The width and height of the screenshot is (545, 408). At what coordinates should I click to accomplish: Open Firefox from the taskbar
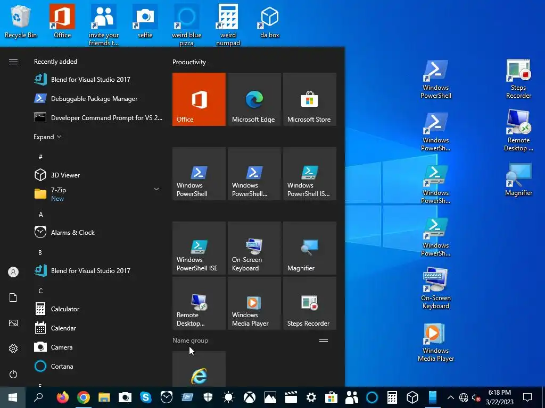point(63,397)
